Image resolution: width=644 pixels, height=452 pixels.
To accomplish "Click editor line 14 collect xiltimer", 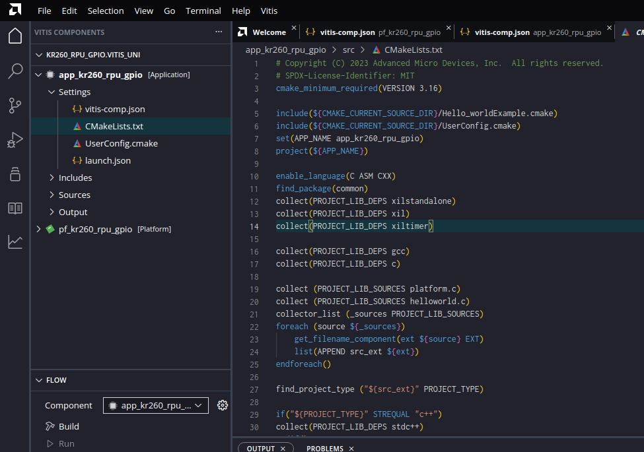I will click(x=354, y=226).
